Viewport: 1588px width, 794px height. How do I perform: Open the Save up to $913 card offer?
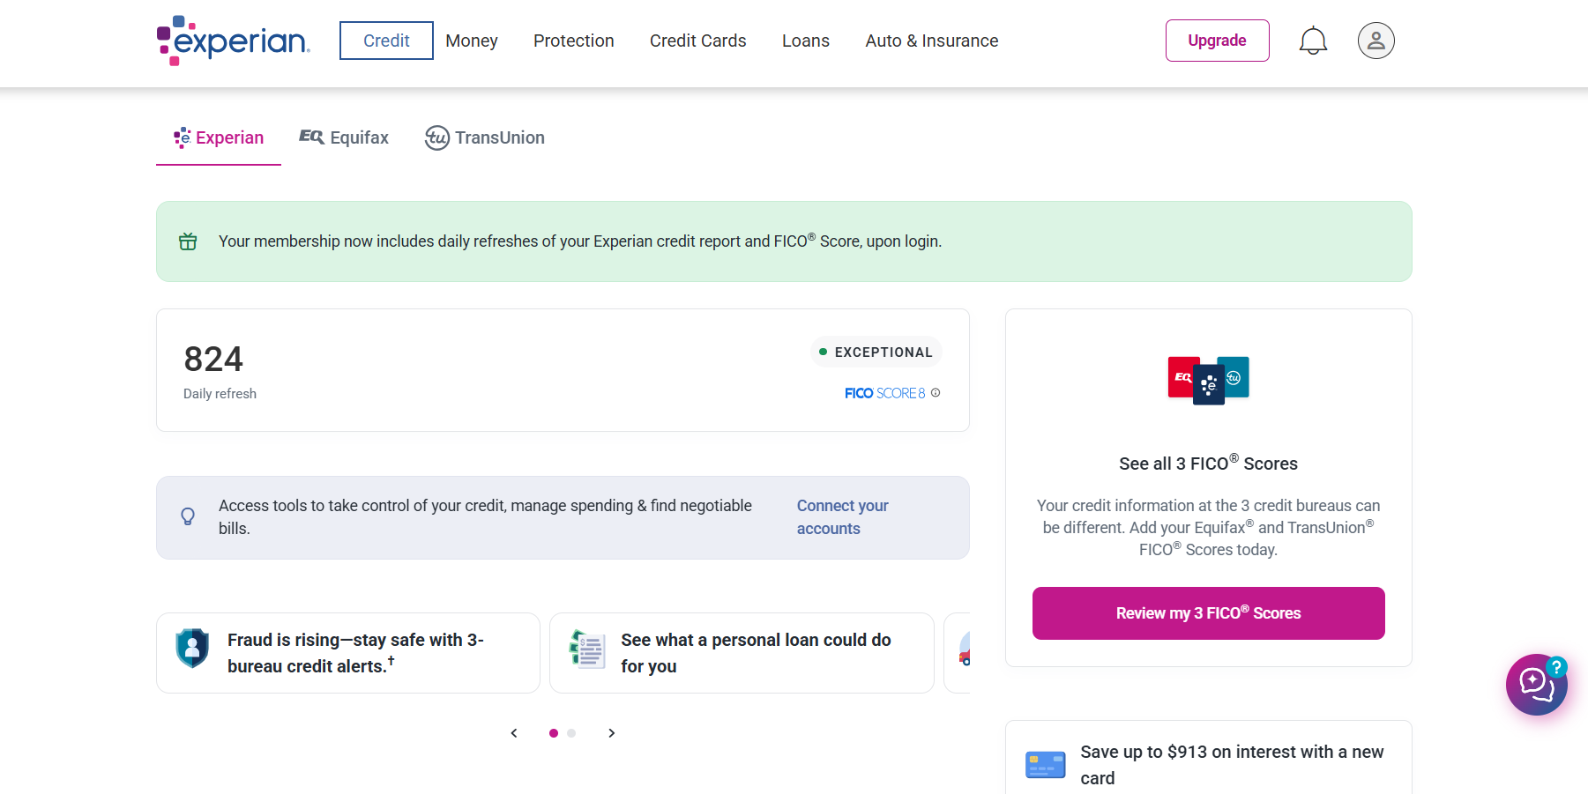tap(1209, 758)
